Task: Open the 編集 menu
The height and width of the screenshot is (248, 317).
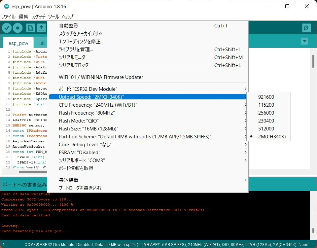Action: (x=23, y=17)
